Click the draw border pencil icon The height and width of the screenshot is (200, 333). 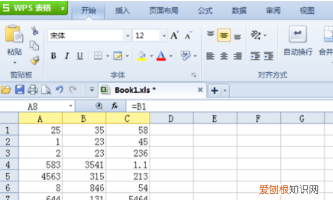(118, 56)
